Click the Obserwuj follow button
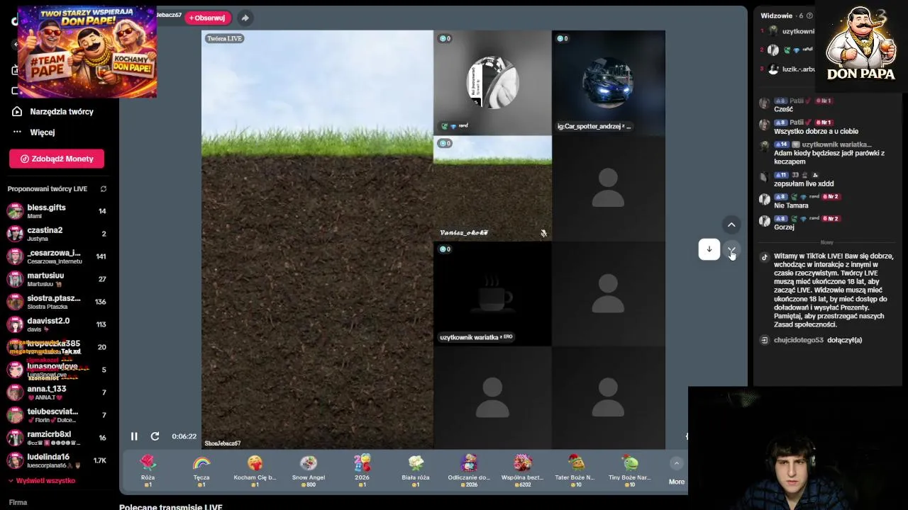This screenshot has width=908, height=510. [x=207, y=18]
